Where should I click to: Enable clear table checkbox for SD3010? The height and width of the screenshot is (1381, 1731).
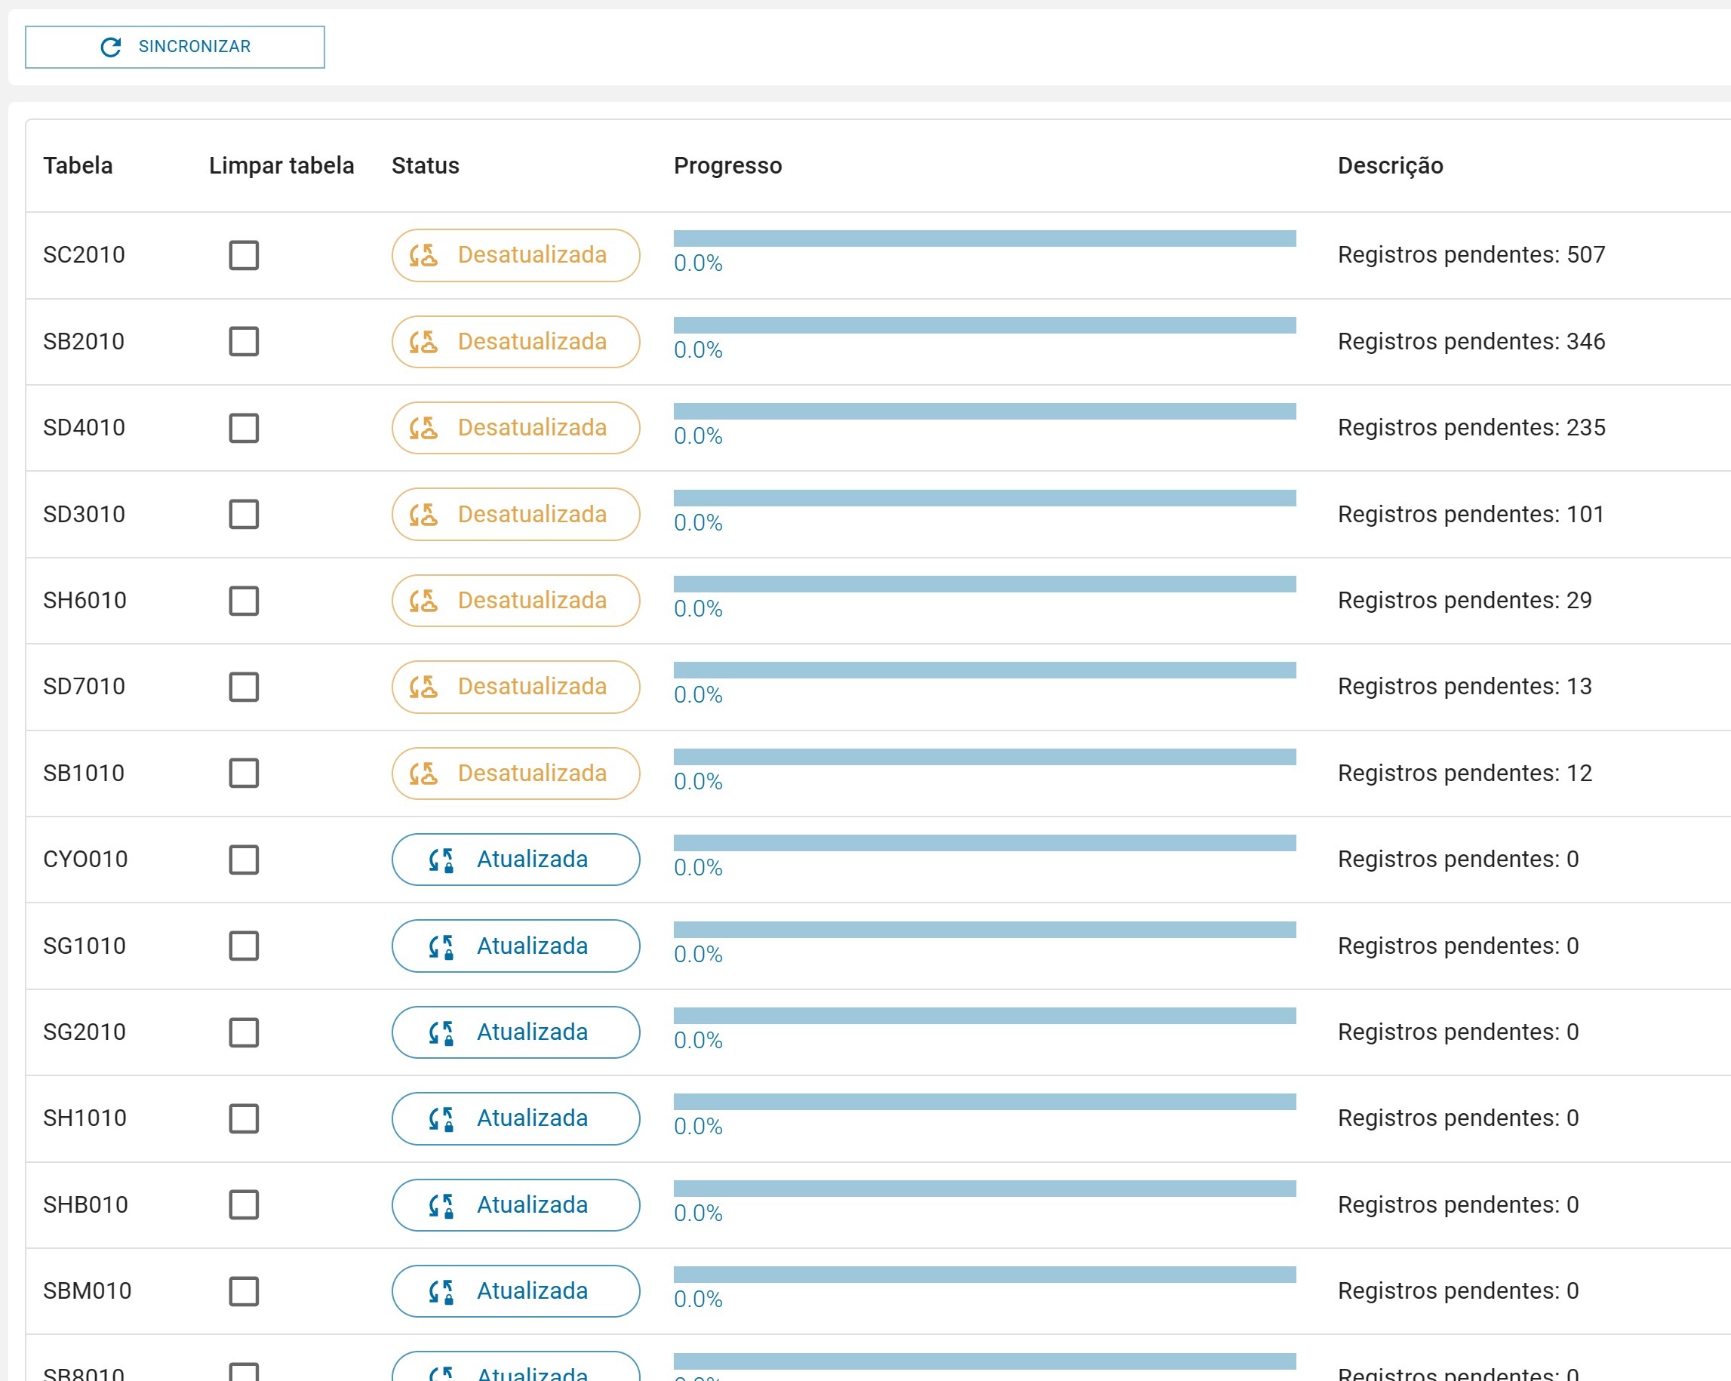pyautogui.click(x=244, y=514)
